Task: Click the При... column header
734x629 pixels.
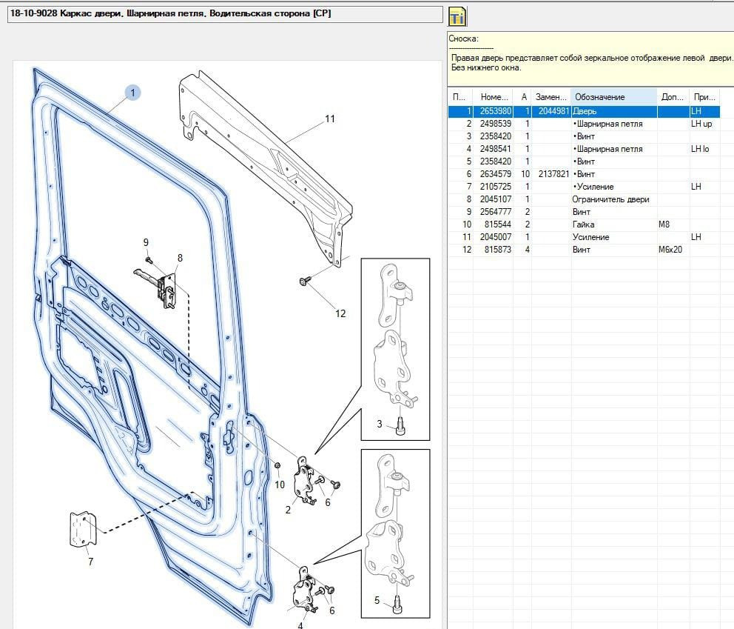Action: 703,97
